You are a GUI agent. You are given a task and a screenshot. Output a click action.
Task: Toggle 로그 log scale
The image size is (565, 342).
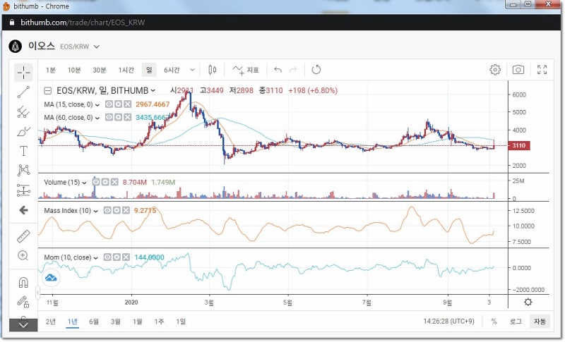coord(516,322)
